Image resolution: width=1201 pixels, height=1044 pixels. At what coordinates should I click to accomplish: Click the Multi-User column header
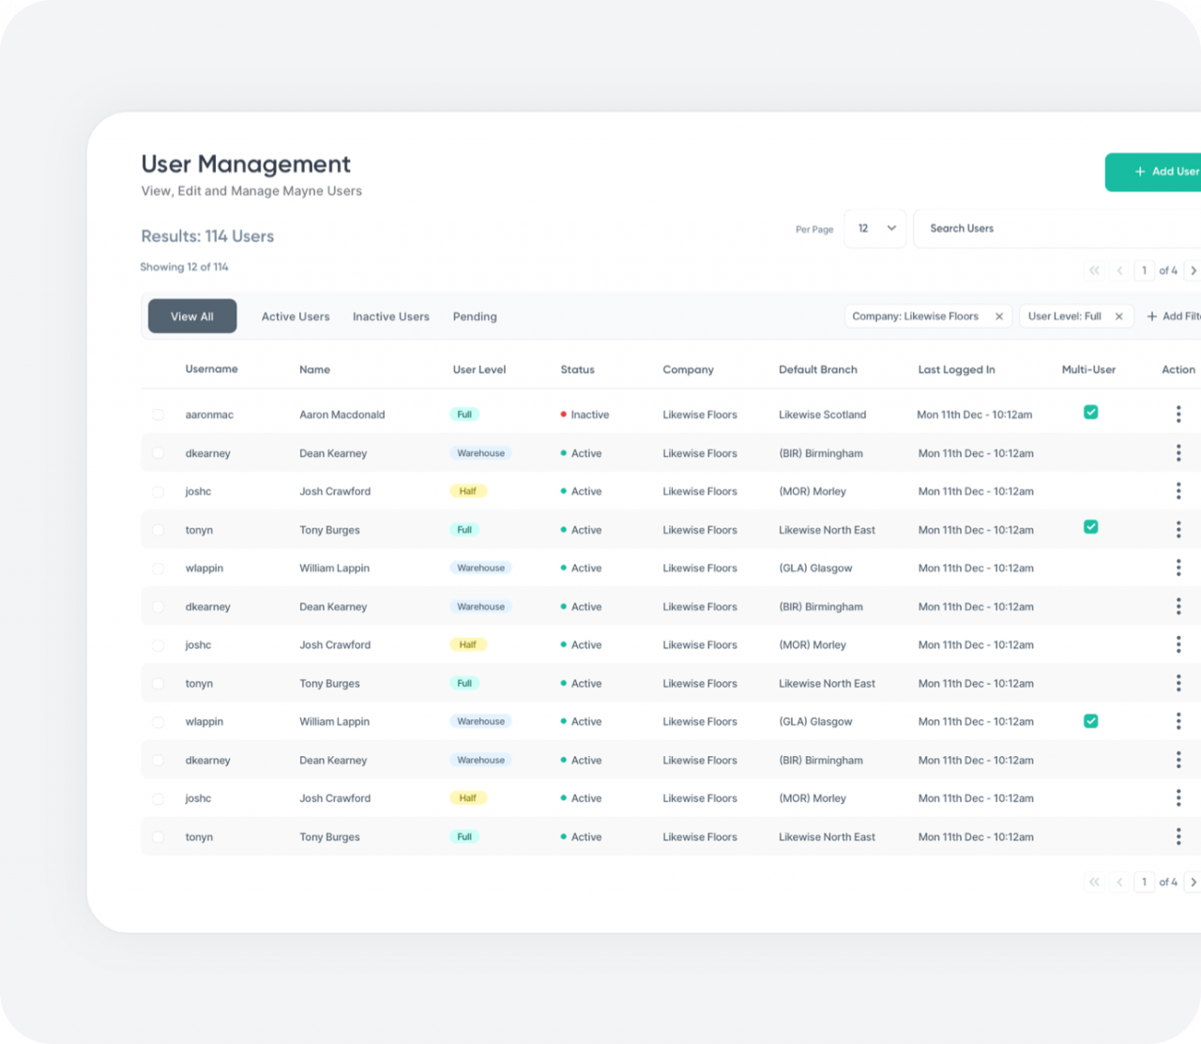click(1088, 370)
